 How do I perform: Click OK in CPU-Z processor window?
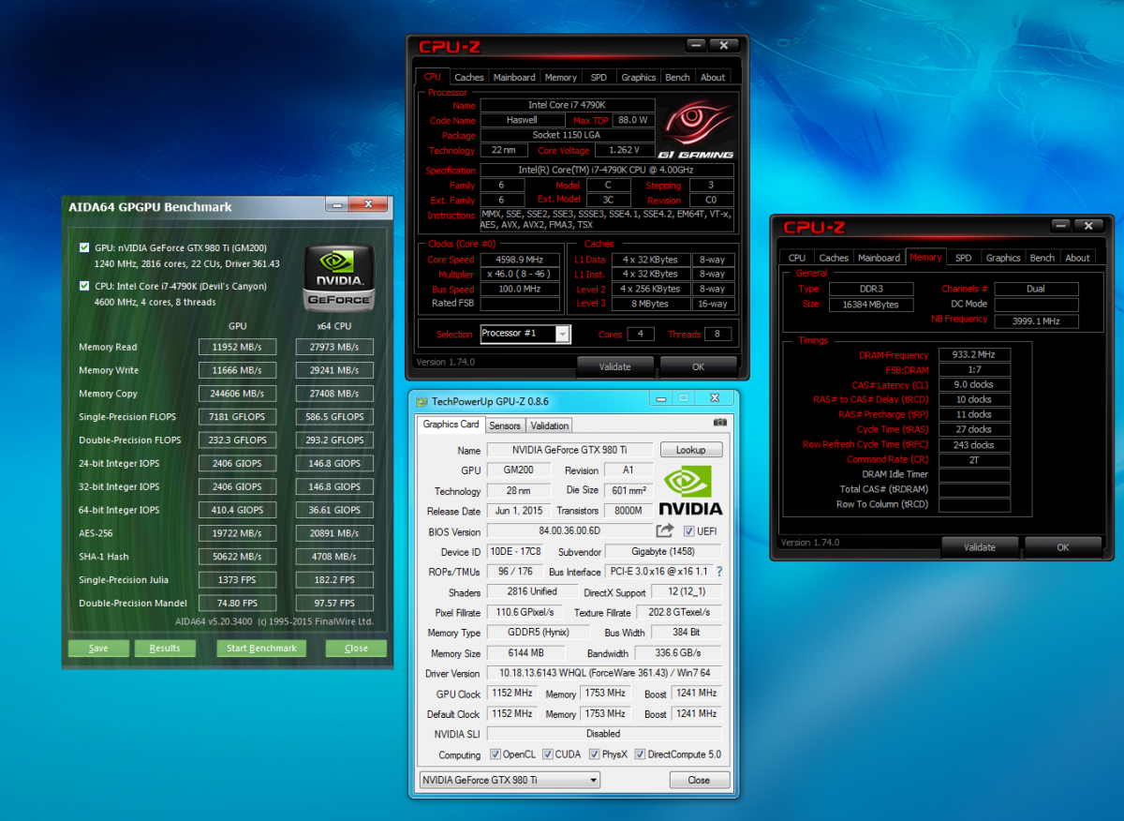click(698, 366)
